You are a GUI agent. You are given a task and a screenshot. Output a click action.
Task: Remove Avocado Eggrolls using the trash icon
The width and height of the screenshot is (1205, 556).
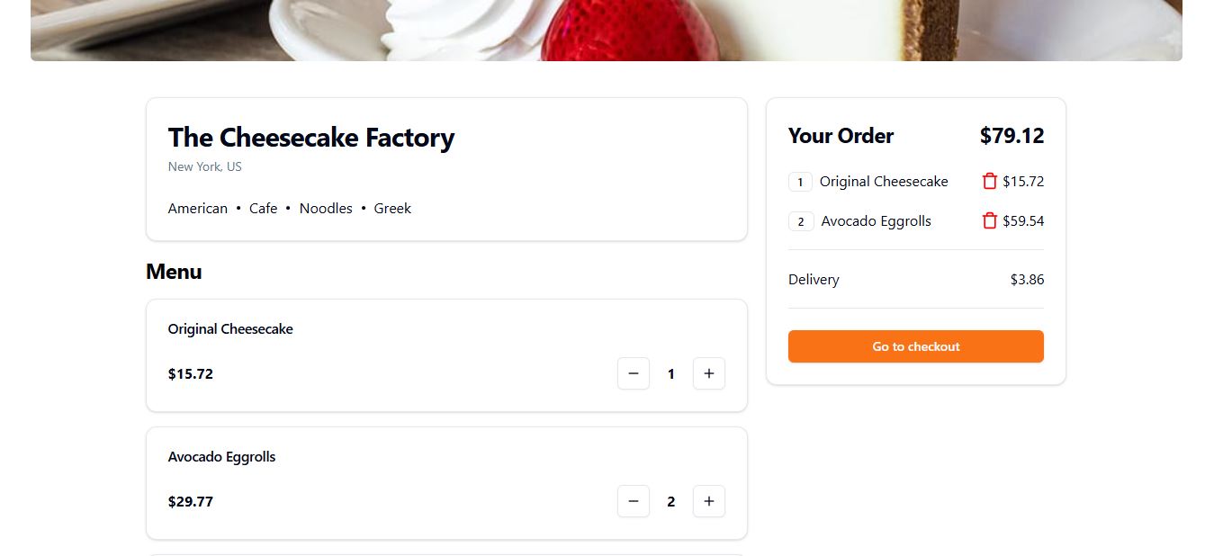click(x=989, y=220)
